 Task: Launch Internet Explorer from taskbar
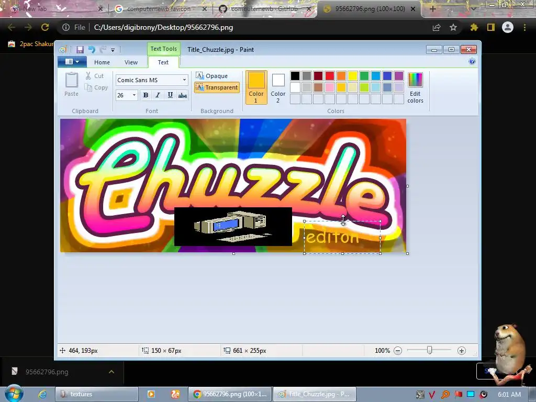click(x=42, y=394)
